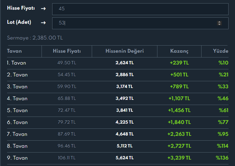Image resolution: width=235 pixels, height=166 pixels.
Task: Click the 49.50 TL price cell
Action: click(x=67, y=63)
